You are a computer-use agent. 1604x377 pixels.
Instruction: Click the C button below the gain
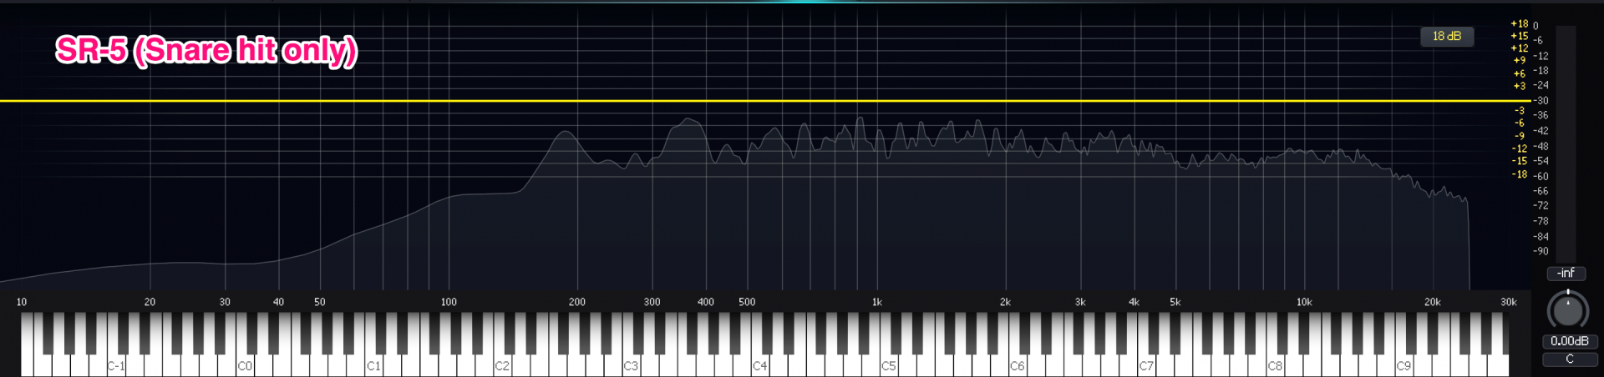(x=1569, y=359)
